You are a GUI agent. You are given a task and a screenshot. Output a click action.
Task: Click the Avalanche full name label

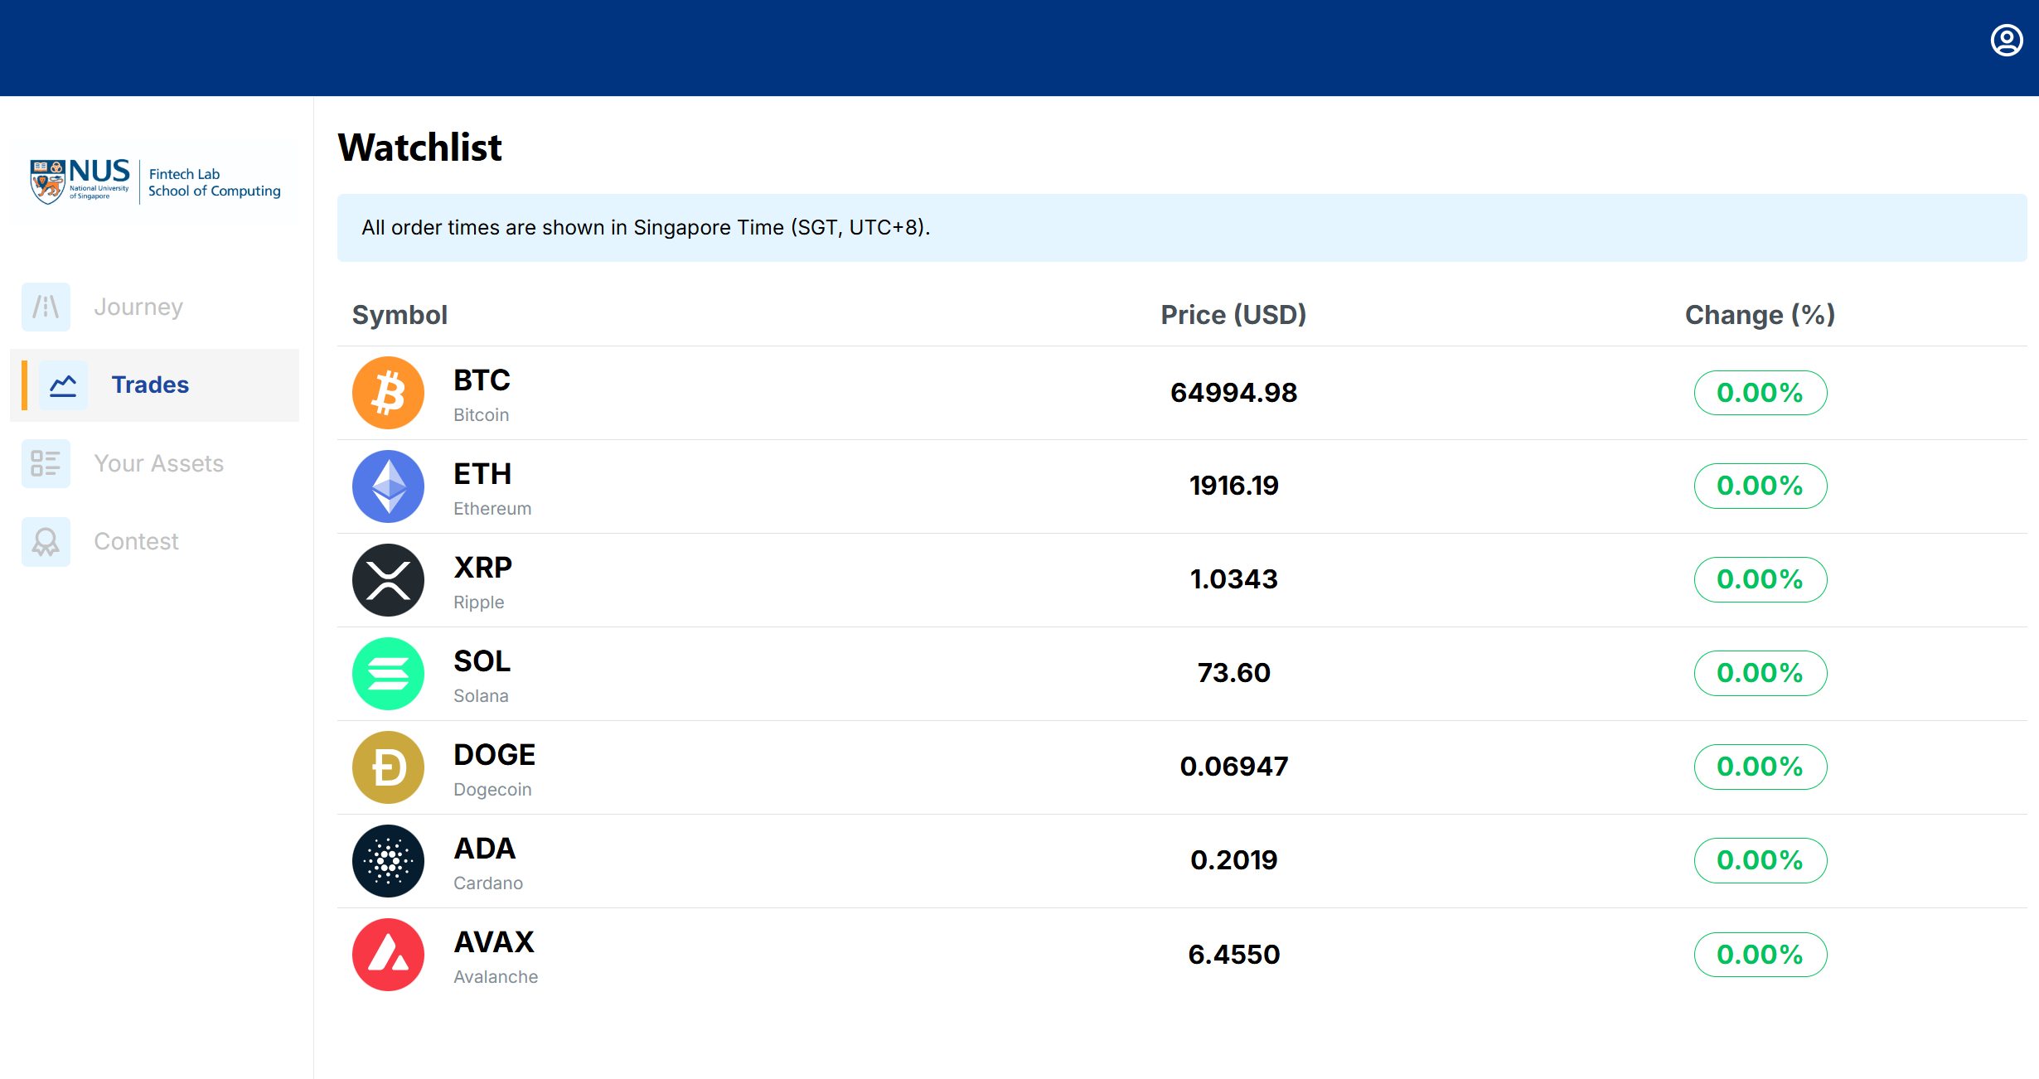click(x=496, y=977)
